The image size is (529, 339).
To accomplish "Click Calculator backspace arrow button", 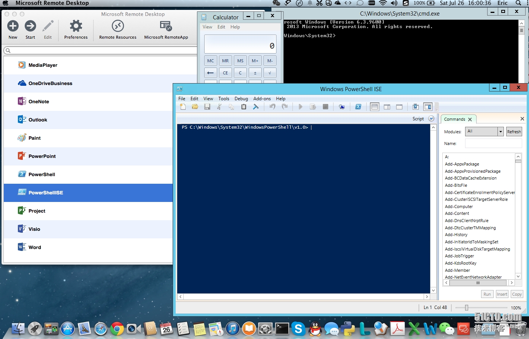I will click(210, 73).
